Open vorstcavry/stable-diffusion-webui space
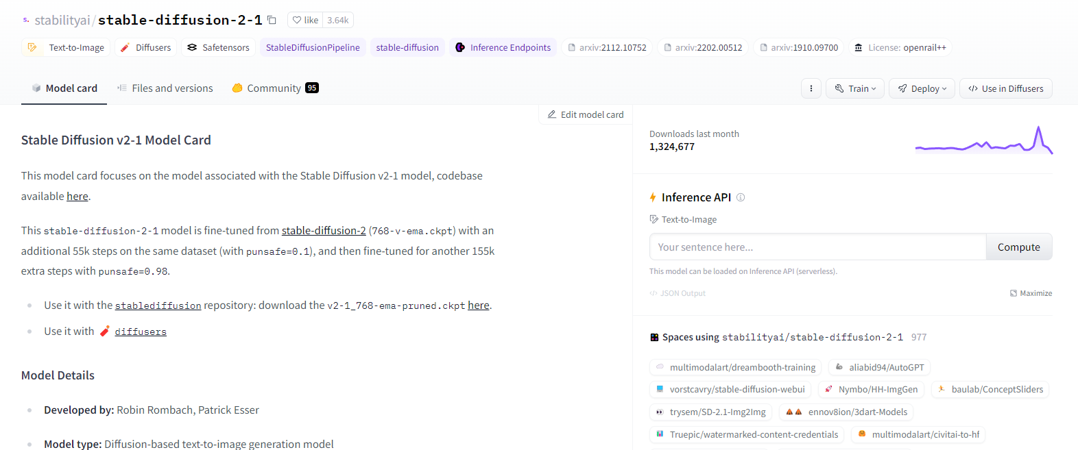The image size is (1078, 450). [x=730, y=390]
